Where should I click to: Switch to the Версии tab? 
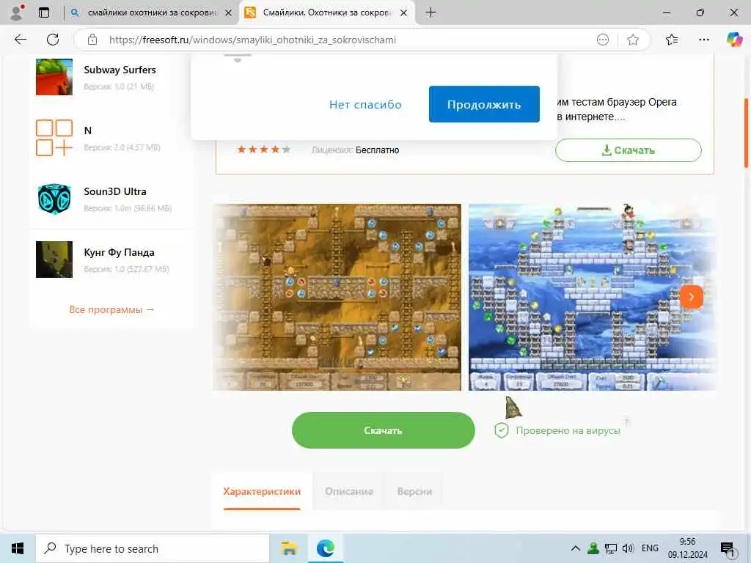(415, 492)
